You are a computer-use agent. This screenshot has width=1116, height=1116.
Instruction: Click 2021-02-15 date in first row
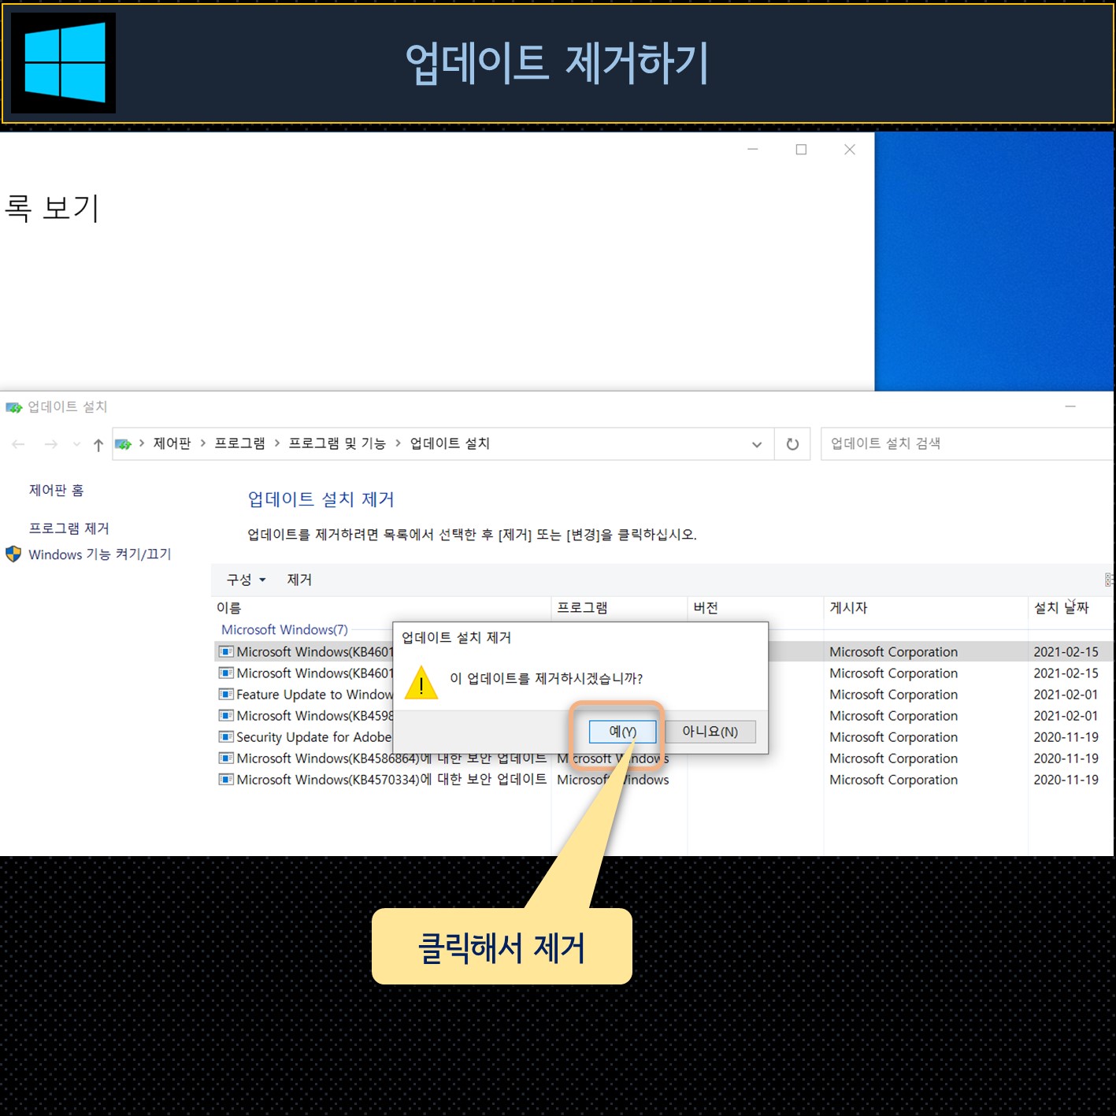click(x=1066, y=652)
